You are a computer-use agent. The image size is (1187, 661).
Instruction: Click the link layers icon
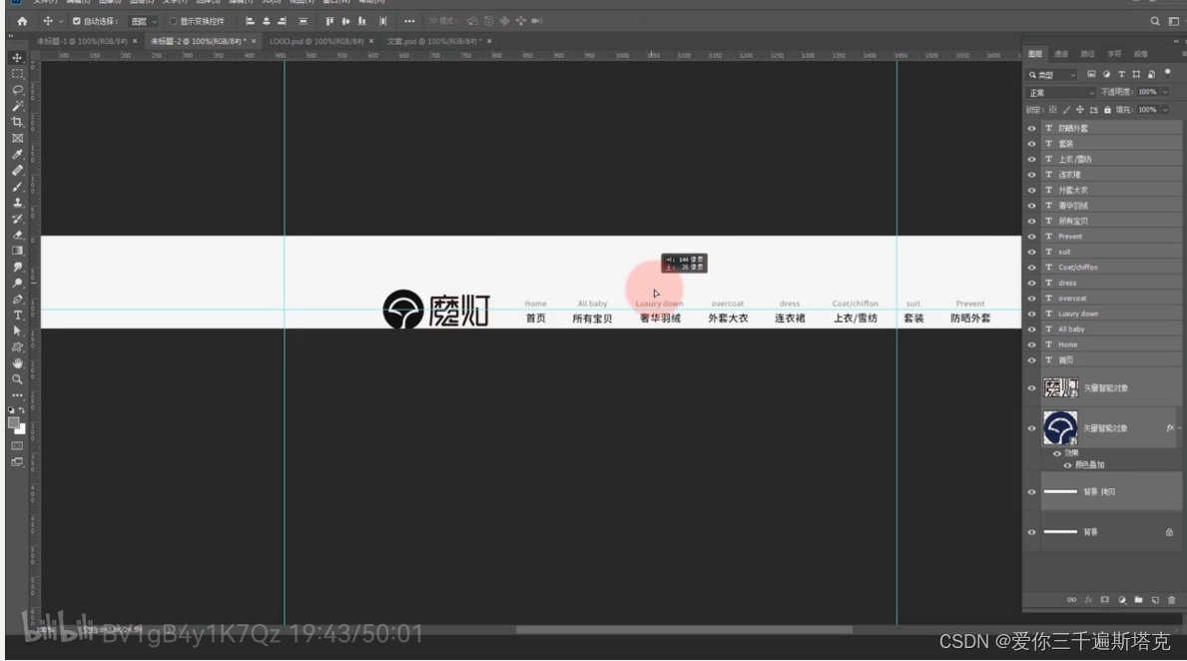click(1071, 600)
